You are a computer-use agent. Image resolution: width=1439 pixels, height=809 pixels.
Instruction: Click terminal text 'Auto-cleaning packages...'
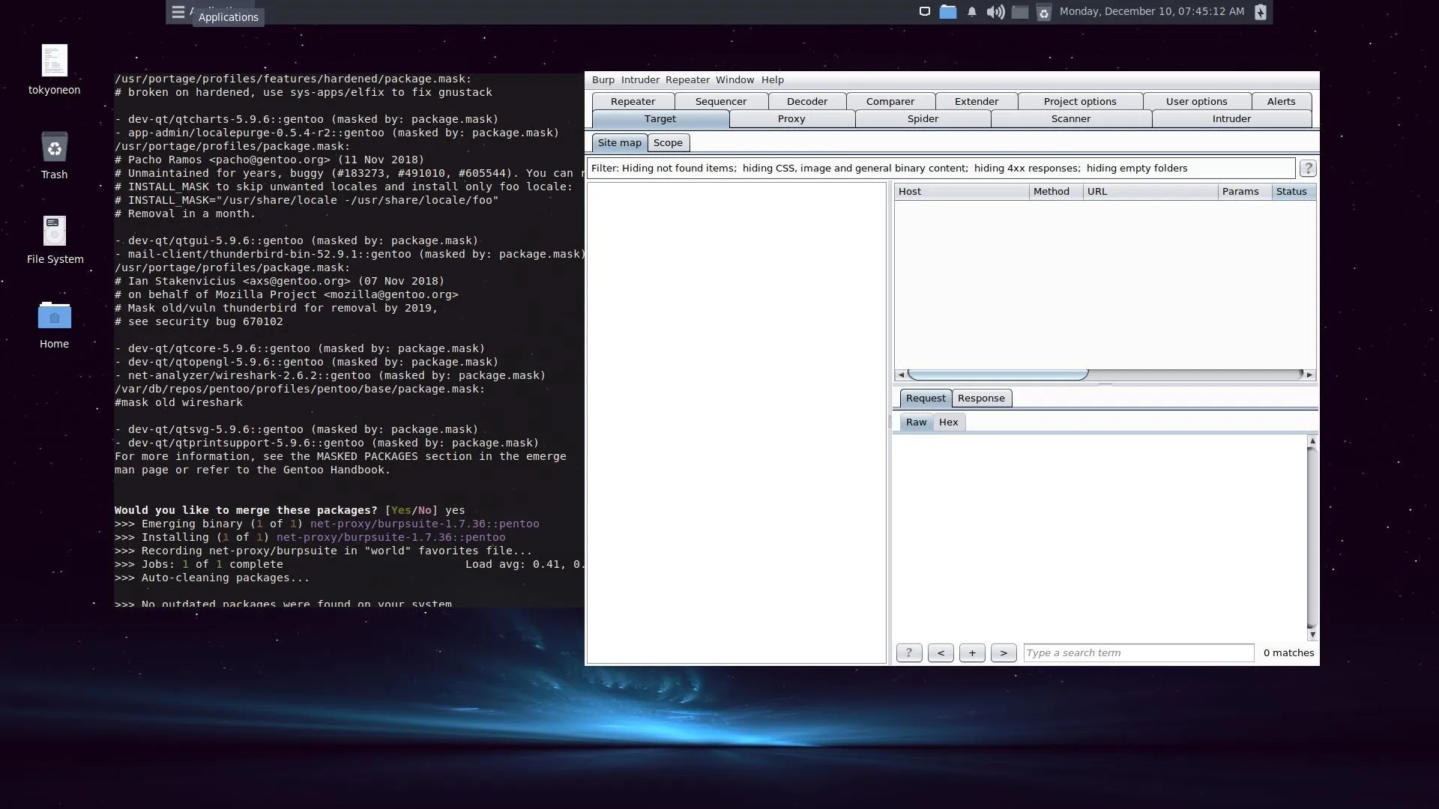pos(225,578)
